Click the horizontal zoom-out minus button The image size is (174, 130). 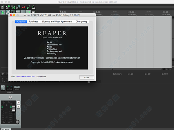click(x=170, y=69)
